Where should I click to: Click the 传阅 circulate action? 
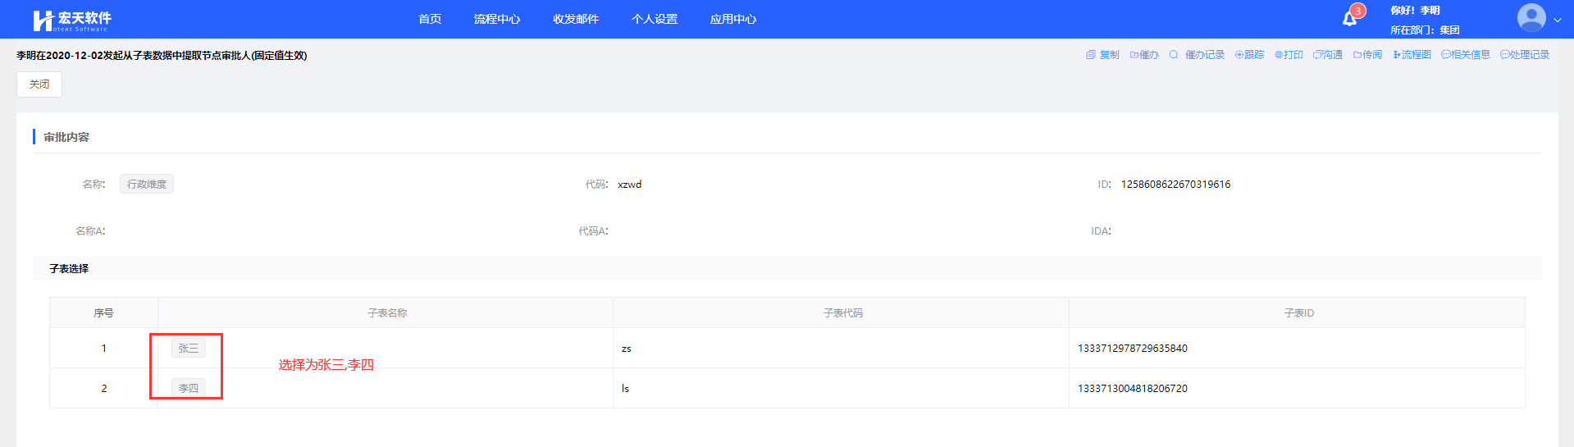(x=1367, y=55)
